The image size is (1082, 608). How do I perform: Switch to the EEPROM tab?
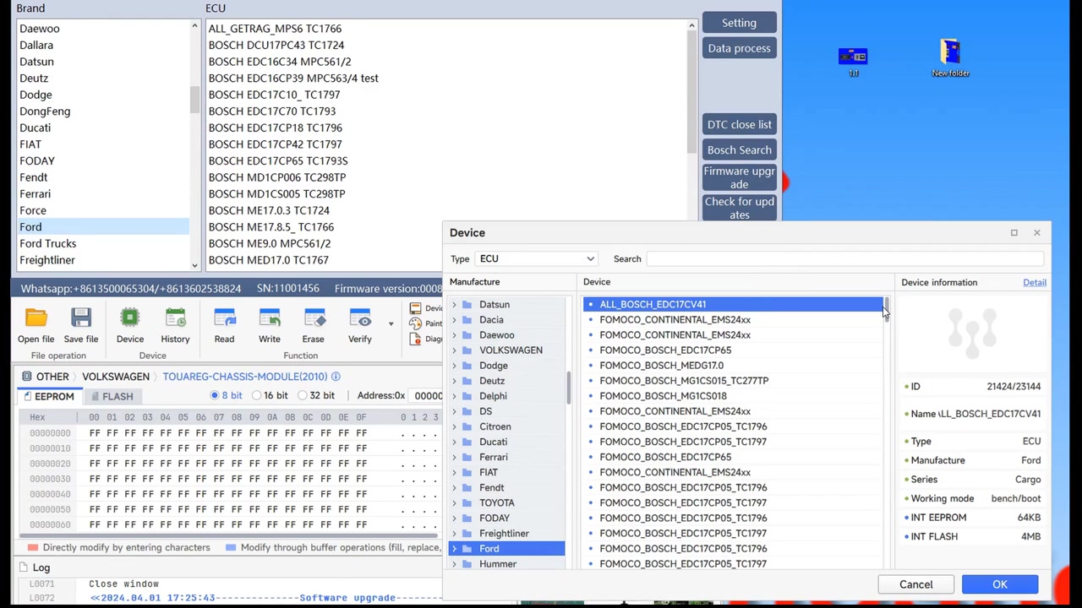49,396
